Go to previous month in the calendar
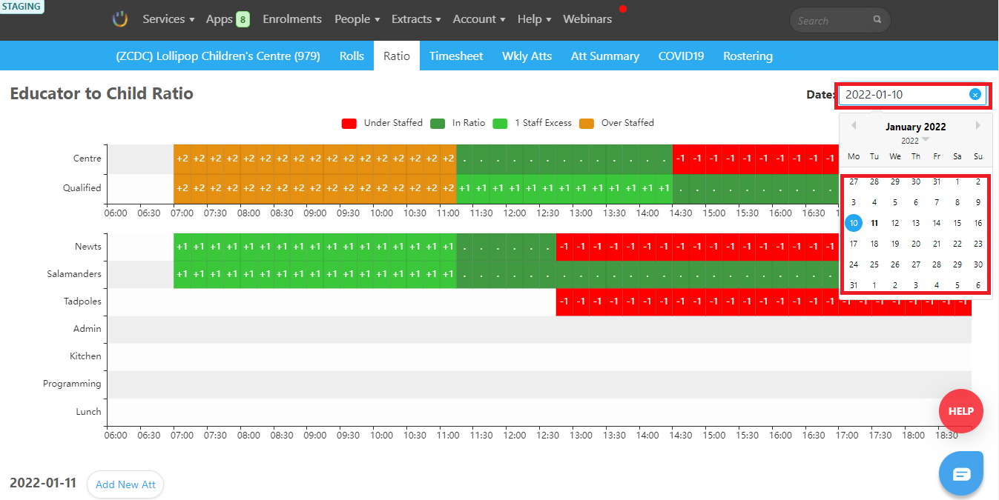Viewport: 999px width, 500px height. click(x=853, y=125)
